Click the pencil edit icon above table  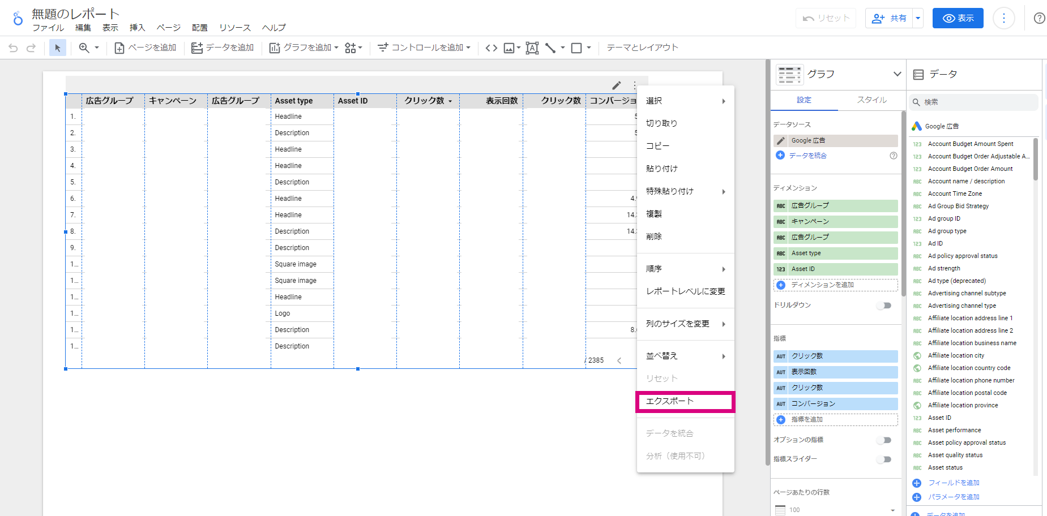pyautogui.click(x=617, y=85)
